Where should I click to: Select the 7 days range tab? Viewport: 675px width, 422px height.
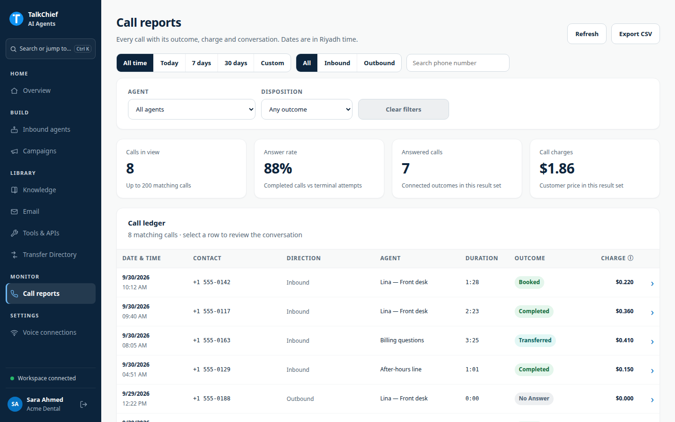pos(202,63)
